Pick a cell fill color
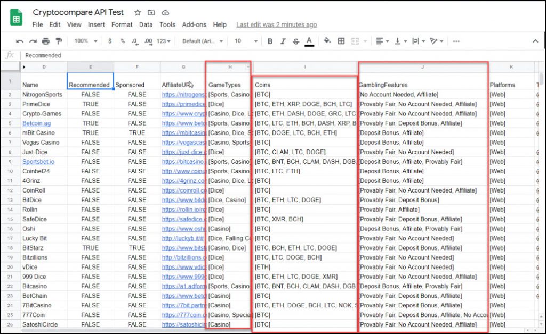This screenshot has height=334, width=546. point(327,41)
